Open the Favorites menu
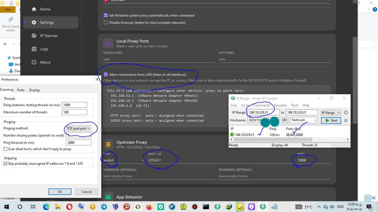The image size is (378, 212). 280,105
